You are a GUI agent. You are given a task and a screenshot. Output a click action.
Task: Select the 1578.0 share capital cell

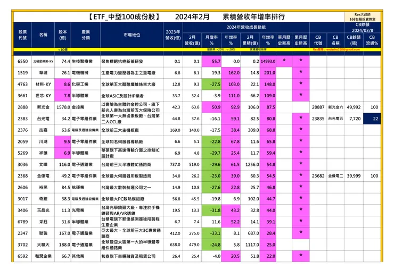(63, 107)
